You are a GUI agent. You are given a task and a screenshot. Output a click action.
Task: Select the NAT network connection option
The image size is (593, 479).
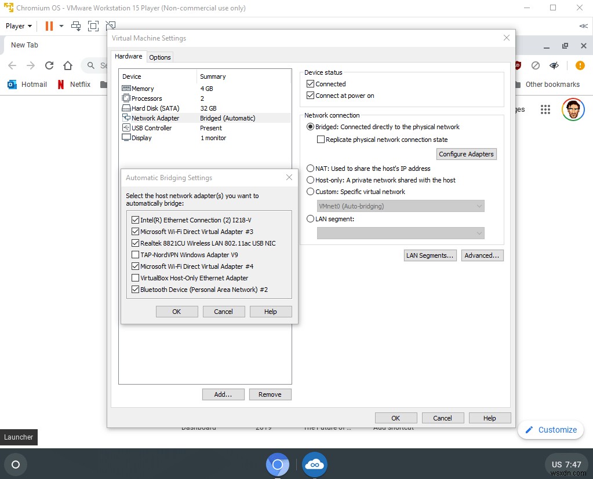tap(310, 168)
